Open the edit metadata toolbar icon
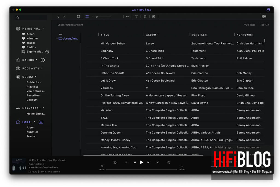This screenshot has height=187, width=280. point(154,17)
